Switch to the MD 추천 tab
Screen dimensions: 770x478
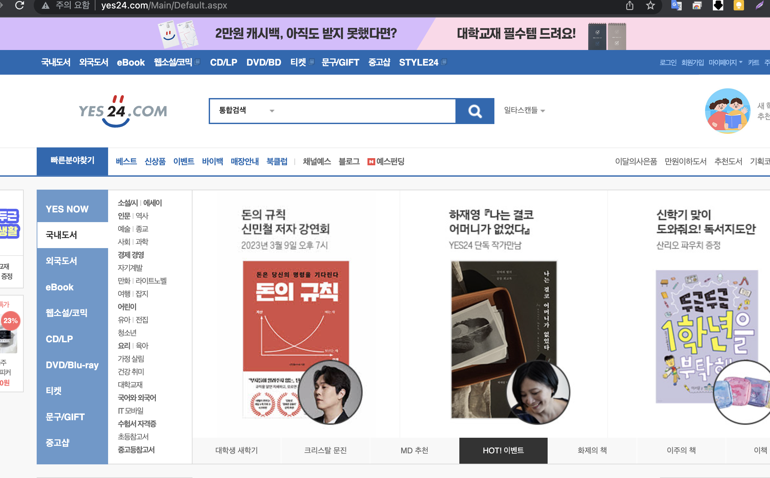tap(414, 450)
